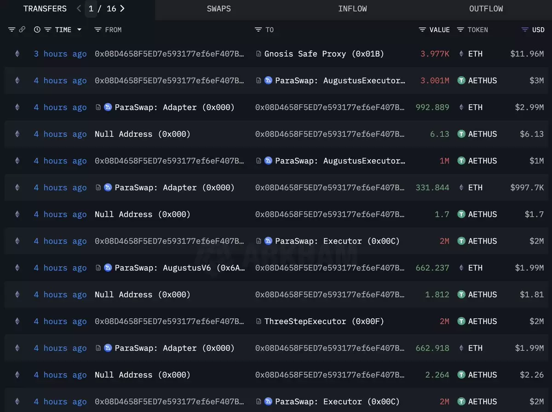Click the AETHUS token icon in the 3.001M row
The height and width of the screenshot is (412, 552).
tap(461, 81)
